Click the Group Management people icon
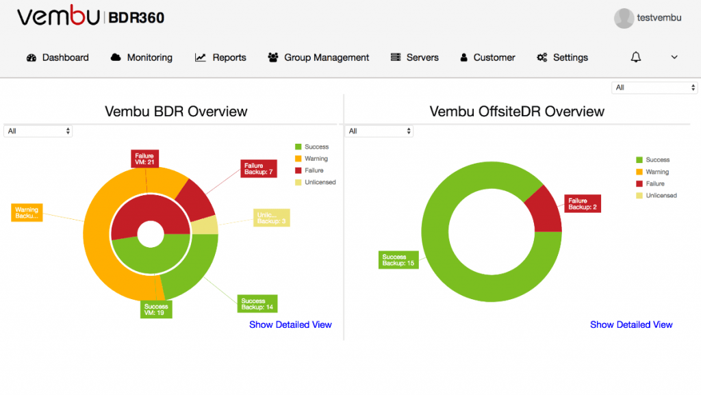This screenshot has height=395, width=701. pyautogui.click(x=273, y=58)
